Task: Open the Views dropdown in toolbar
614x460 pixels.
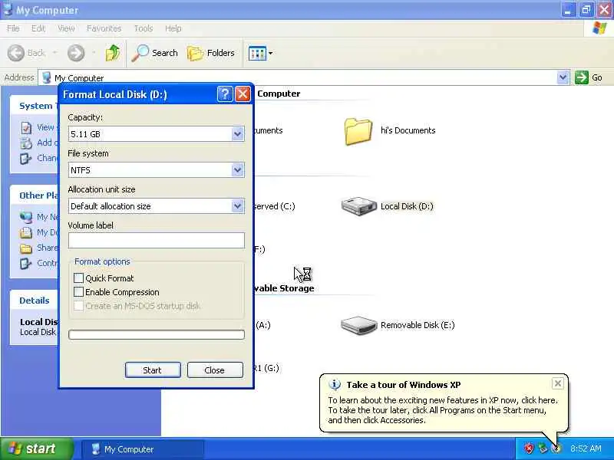Action: pyautogui.click(x=260, y=53)
